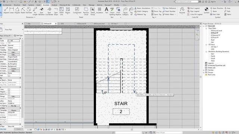239x134 pixels.
Task: Select the Room Tag tool
Action: [x=156, y=11]
